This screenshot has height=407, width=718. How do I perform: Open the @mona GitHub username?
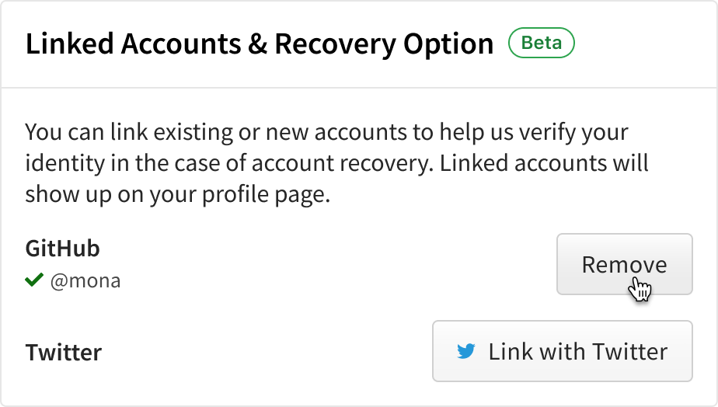(x=85, y=281)
